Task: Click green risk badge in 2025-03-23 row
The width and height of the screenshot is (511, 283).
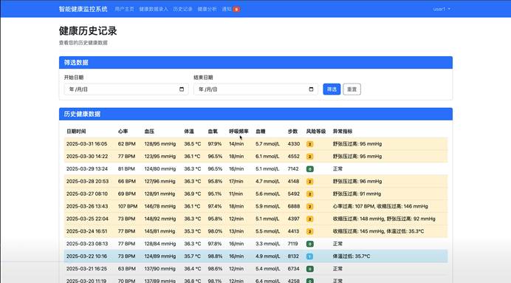Action: [x=309, y=244]
